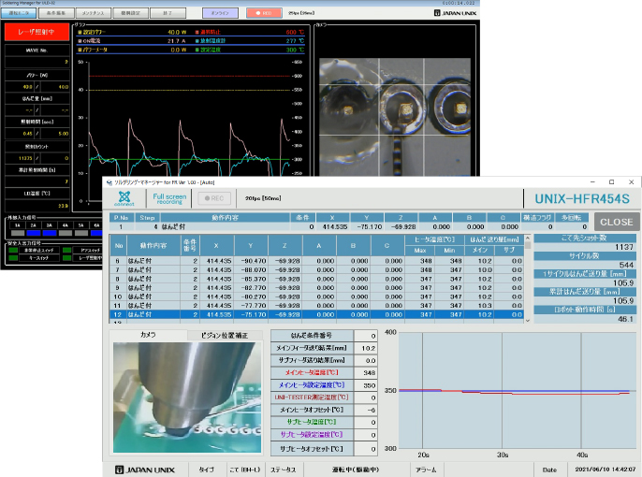Click the Y value -90.470 cell
642x477 pixels.
[x=251, y=261]
